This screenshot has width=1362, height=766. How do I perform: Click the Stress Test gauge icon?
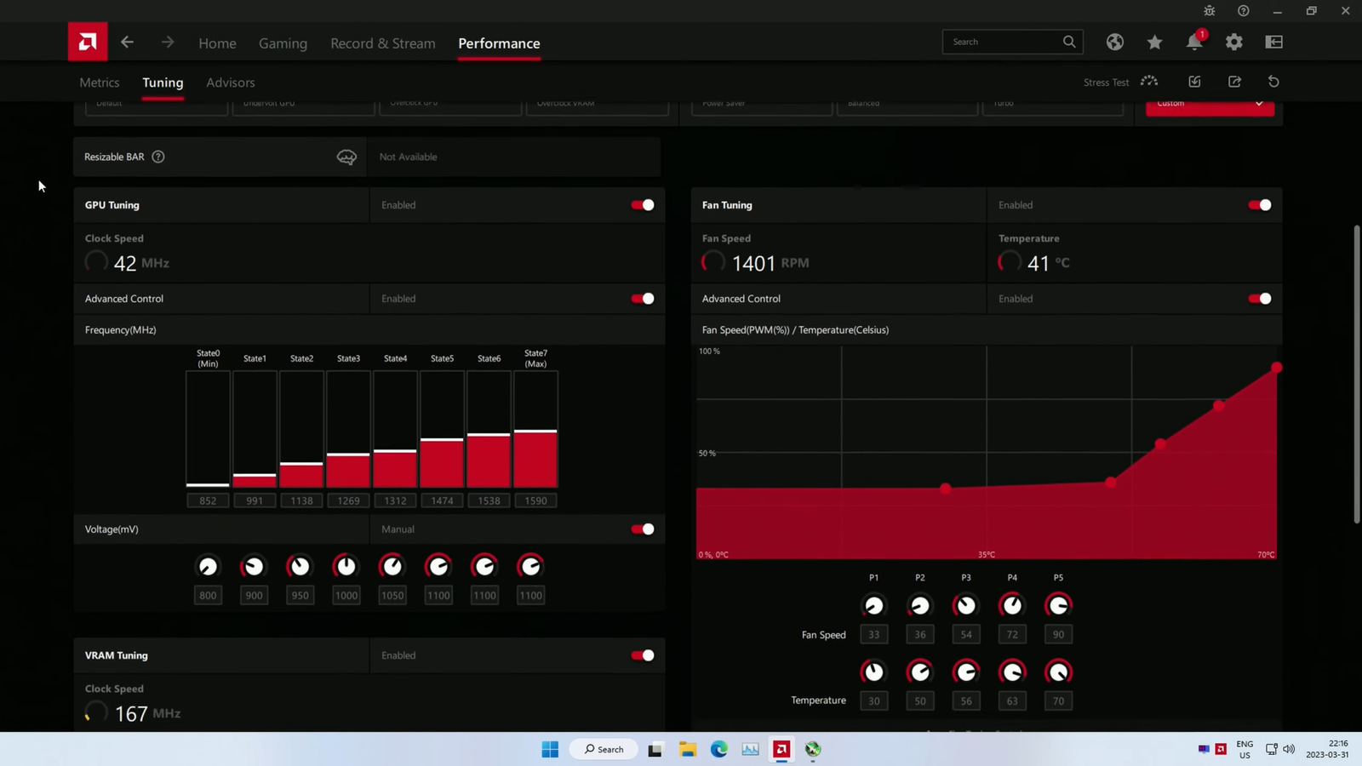(x=1149, y=82)
